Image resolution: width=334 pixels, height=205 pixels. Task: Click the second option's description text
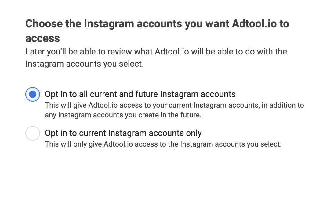(163, 144)
